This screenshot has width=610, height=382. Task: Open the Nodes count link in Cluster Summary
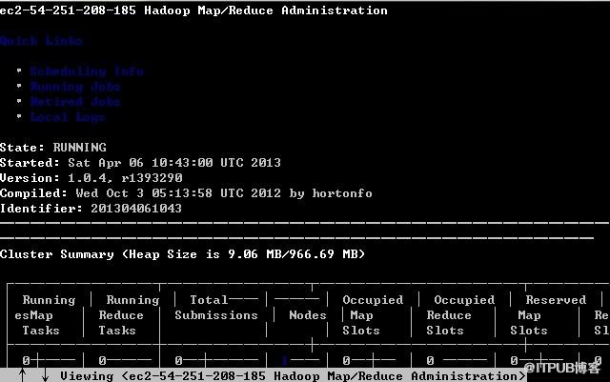[284, 361]
